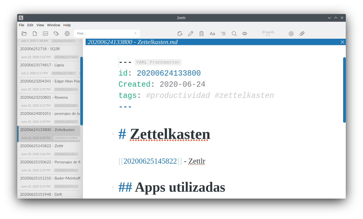363x219 pixels.
Task: Minimize the Zettlr window
Action: point(329,18)
